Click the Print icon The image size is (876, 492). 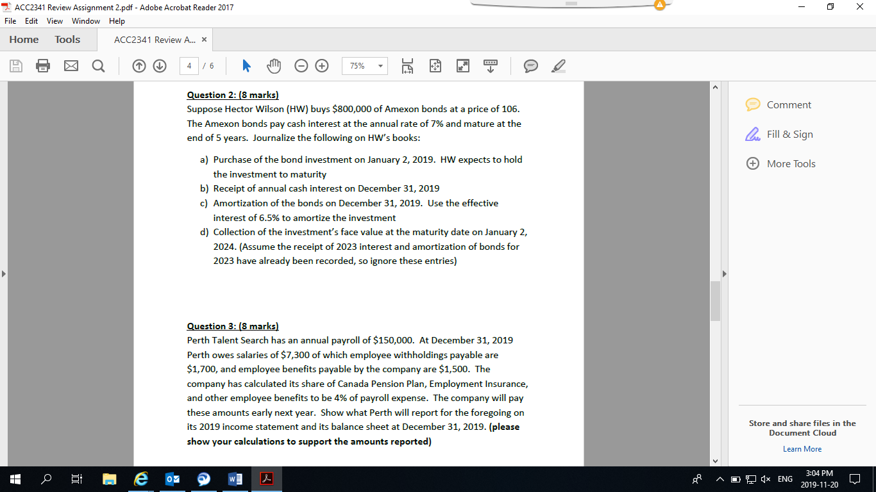pos(43,65)
